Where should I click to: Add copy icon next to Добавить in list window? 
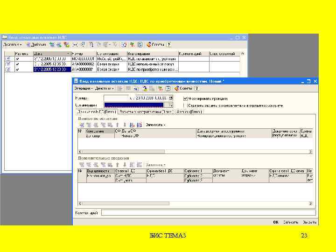[x=52, y=45]
